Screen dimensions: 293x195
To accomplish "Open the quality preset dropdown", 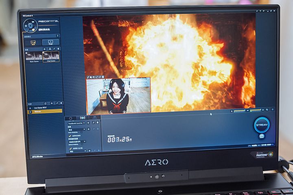I will pos(77,130).
